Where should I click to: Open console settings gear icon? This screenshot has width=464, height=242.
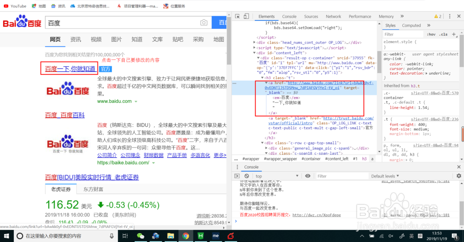pos(459,176)
